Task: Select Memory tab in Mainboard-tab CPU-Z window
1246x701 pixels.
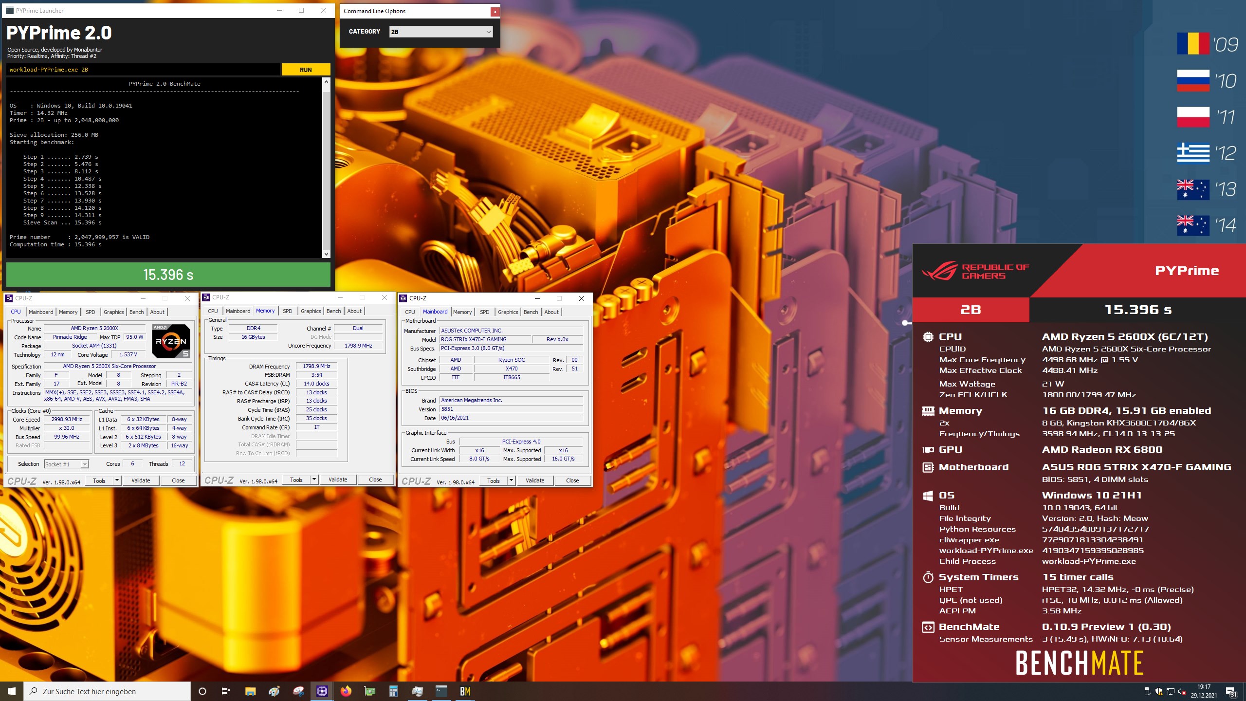Action: pyautogui.click(x=462, y=312)
